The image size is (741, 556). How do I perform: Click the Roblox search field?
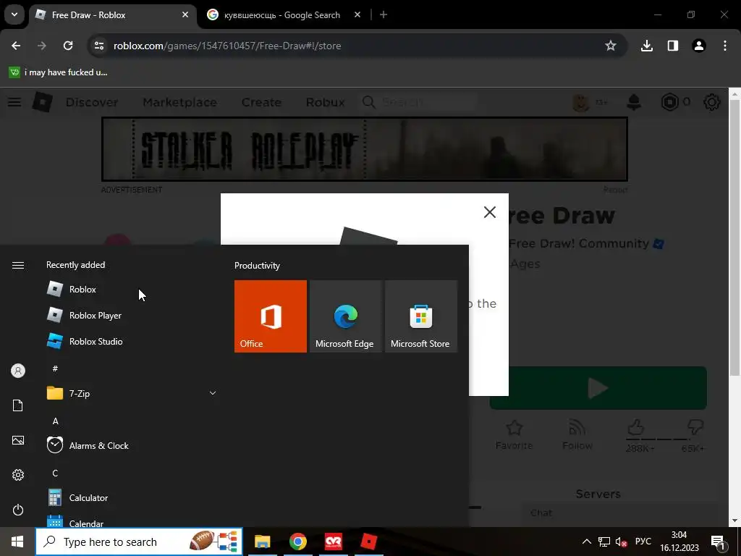click(x=418, y=102)
